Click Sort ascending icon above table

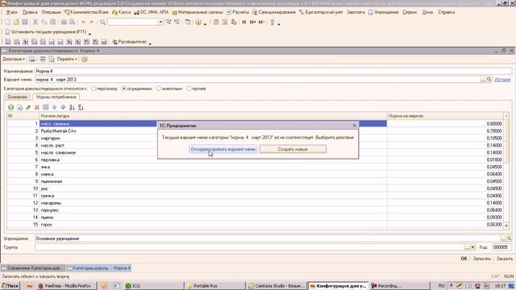point(72,107)
